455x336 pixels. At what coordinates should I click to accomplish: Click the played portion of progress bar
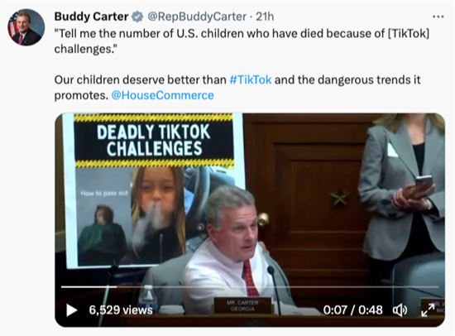tap(89, 287)
